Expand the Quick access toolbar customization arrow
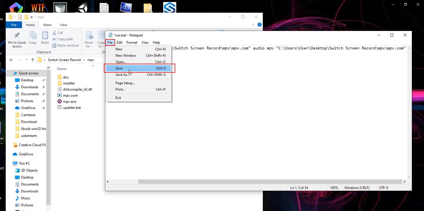Image resolution: width=424 pixels, height=211 pixels. (32, 17)
